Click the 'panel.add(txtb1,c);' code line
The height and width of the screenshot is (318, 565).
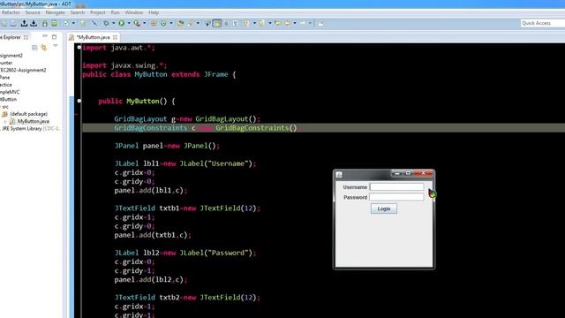pos(153,235)
